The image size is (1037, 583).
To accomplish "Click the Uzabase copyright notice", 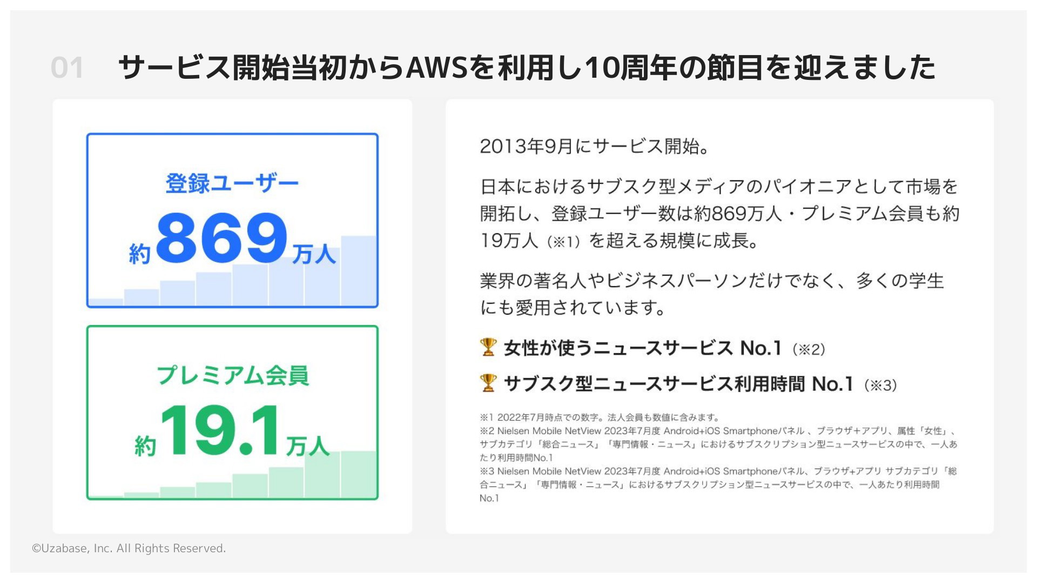I will pyautogui.click(x=129, y=548).
